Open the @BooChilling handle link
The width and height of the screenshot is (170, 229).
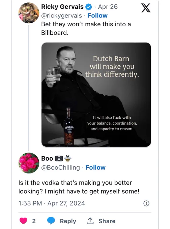(61, 167)
